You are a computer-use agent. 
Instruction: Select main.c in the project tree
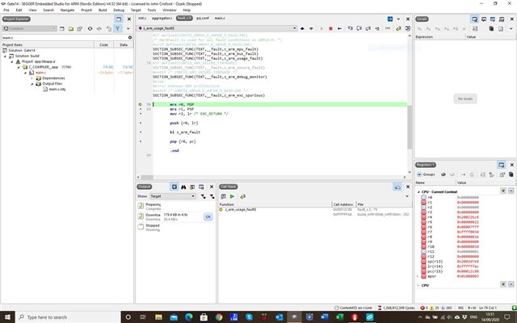40,73
